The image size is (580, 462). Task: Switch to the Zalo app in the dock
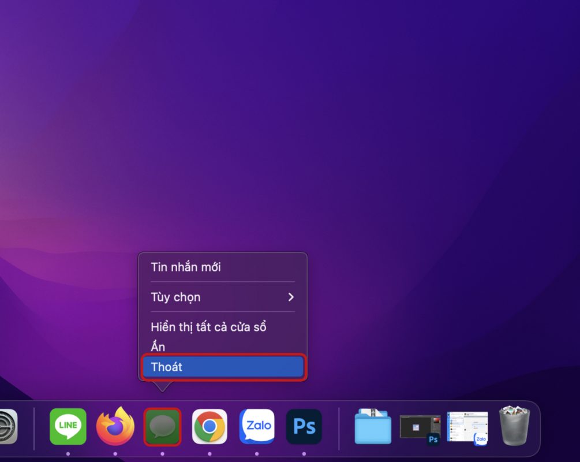point(257,427)
